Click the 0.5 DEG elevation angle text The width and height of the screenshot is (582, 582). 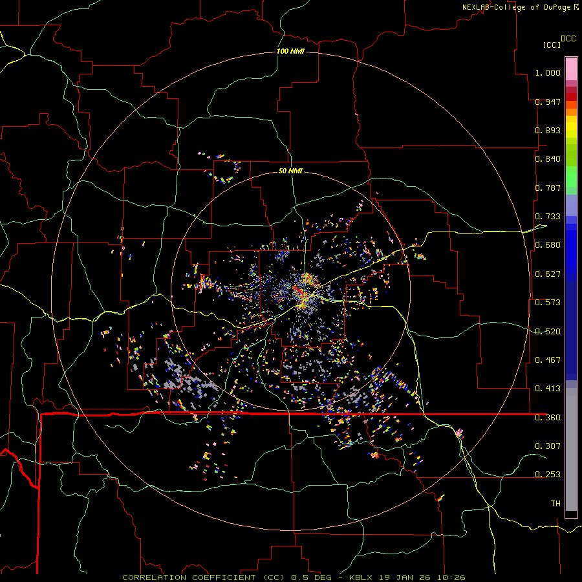point(312,577)
